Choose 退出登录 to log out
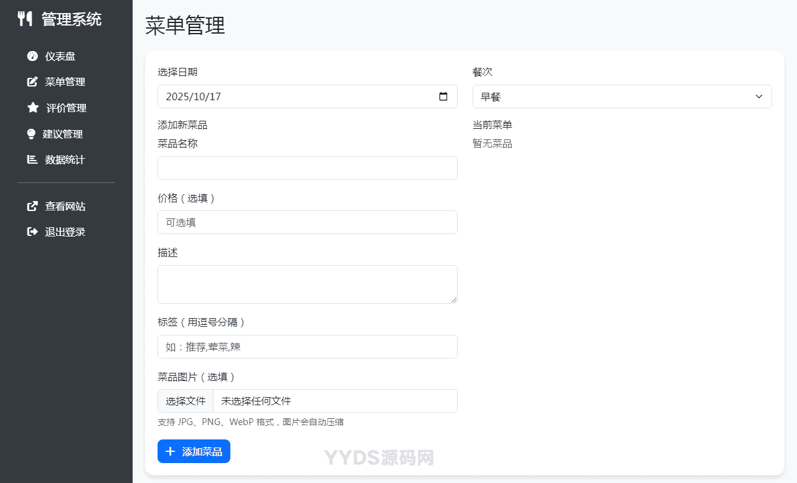 (66, 232)
